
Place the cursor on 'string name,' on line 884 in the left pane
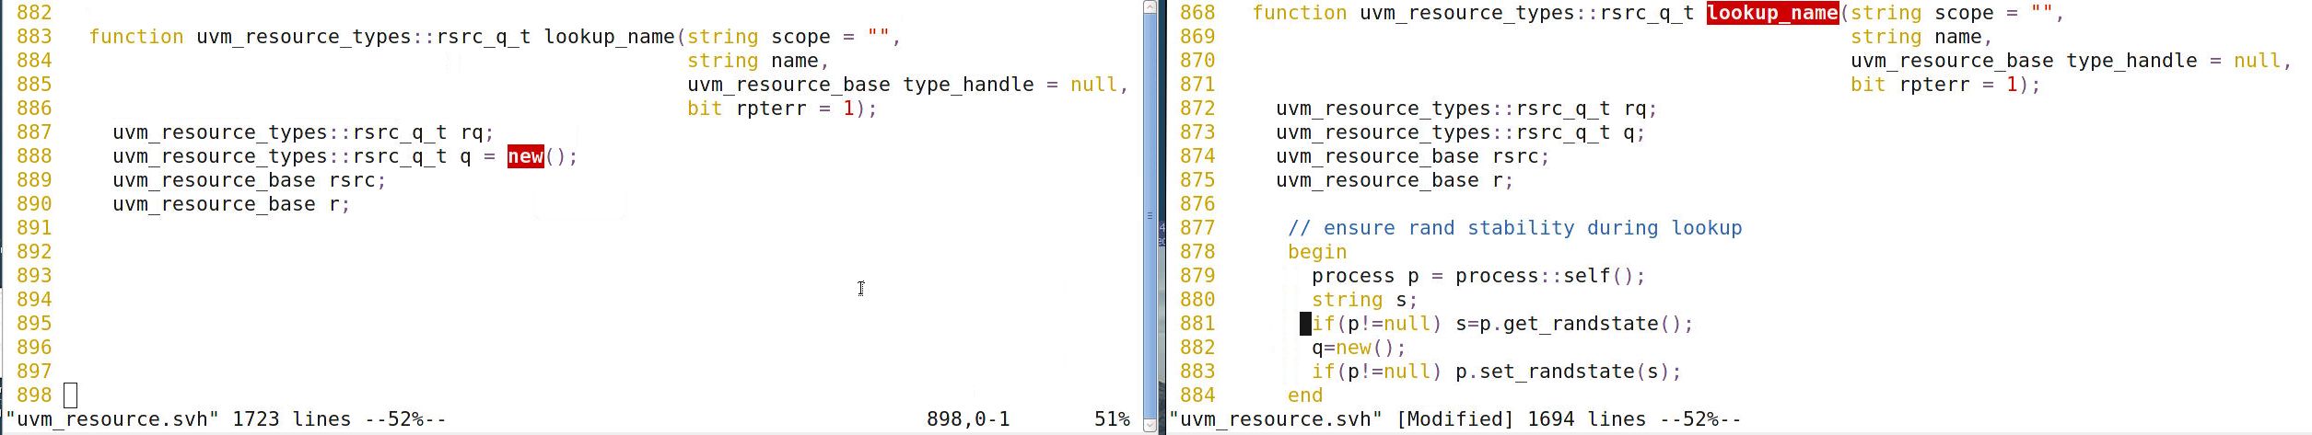pyautogui.click(x=758, y=61)
